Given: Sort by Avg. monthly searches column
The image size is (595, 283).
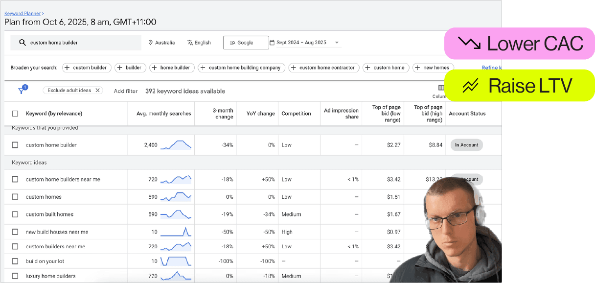Looking at the screenshot, I should pos(163,114).
